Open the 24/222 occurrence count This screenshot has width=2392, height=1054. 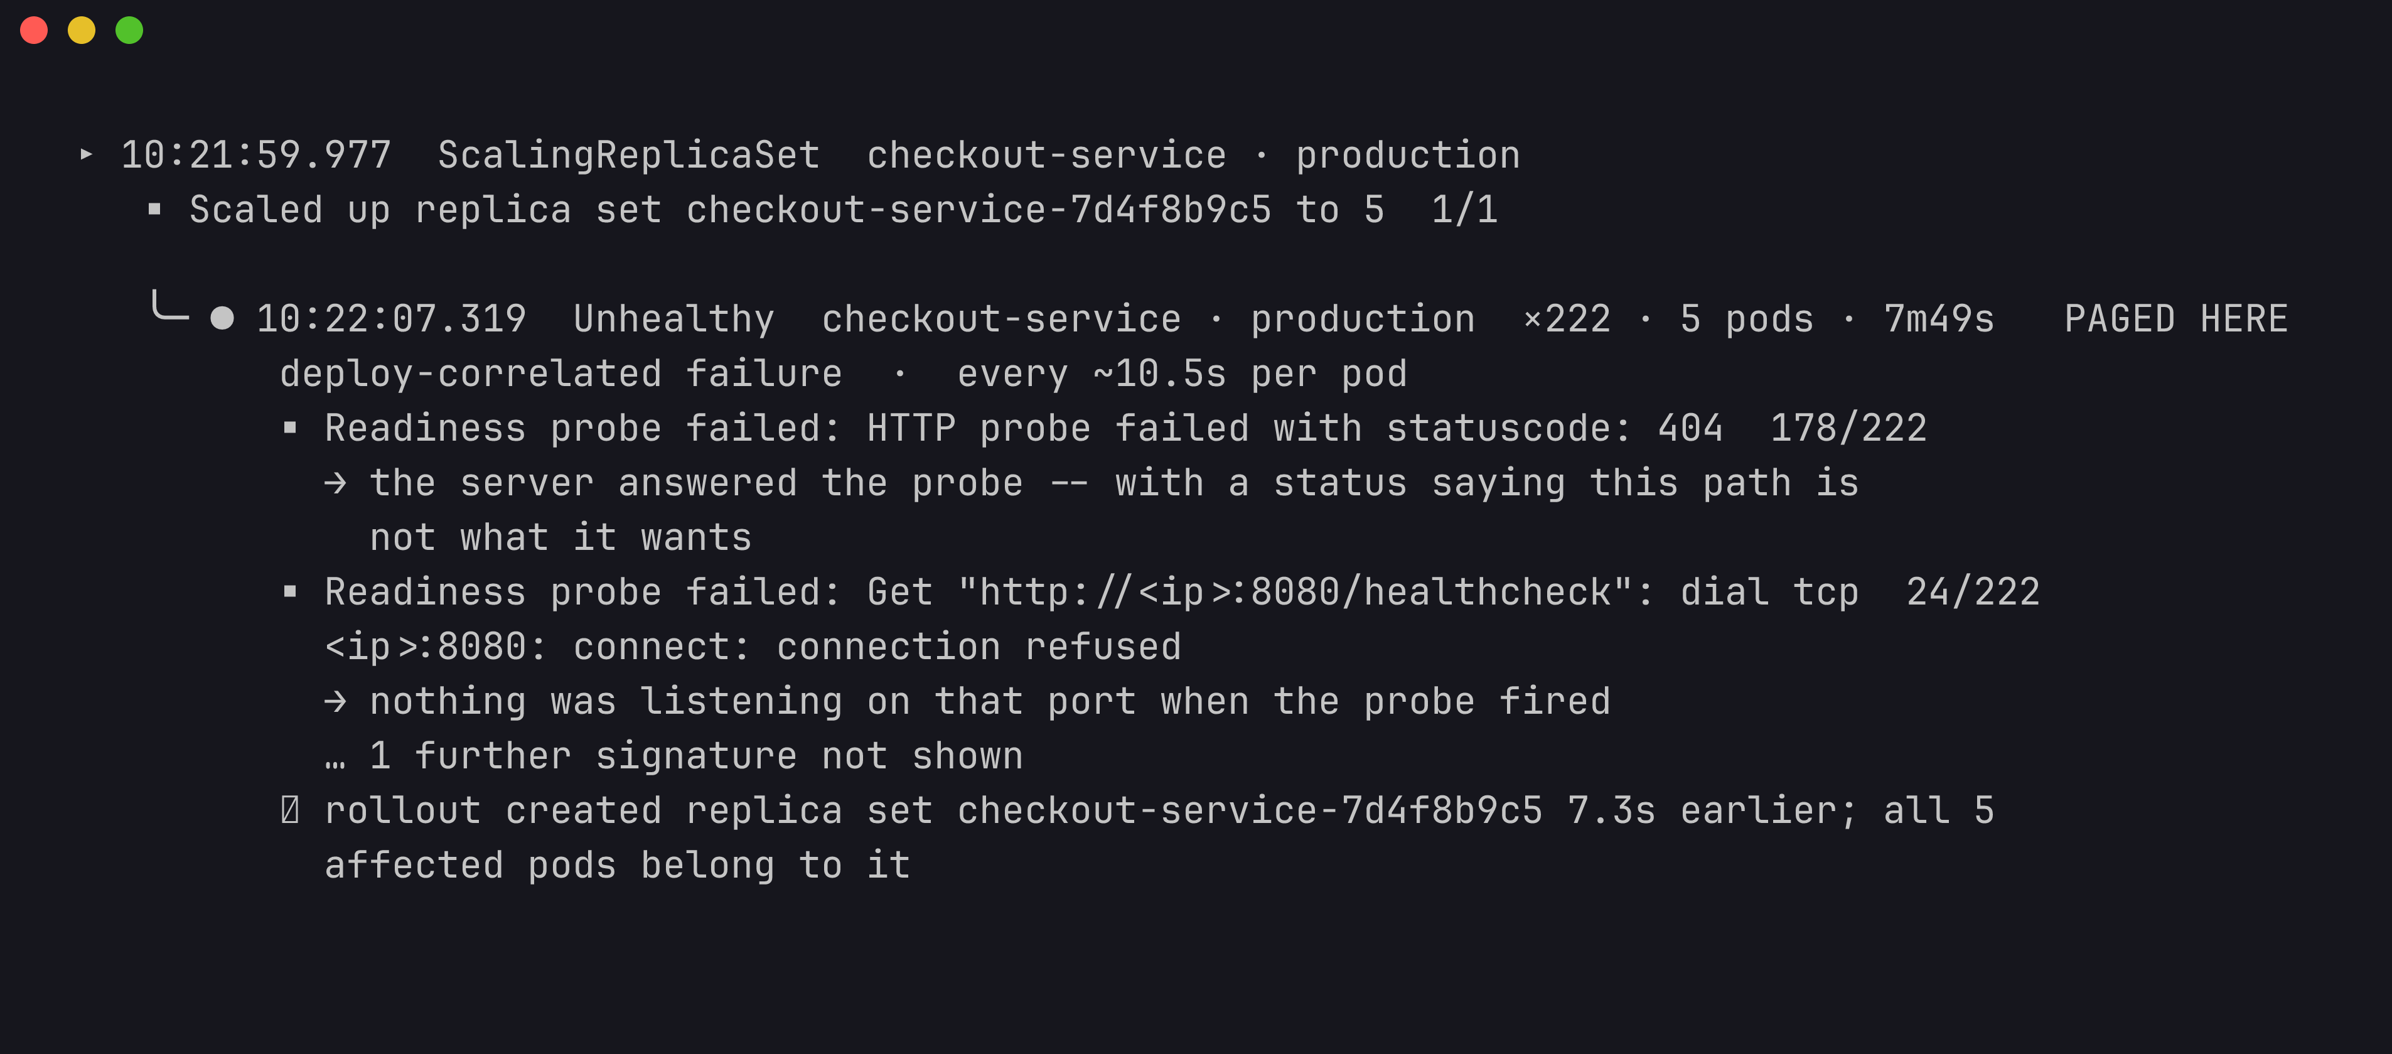[x=1972, y=591]
